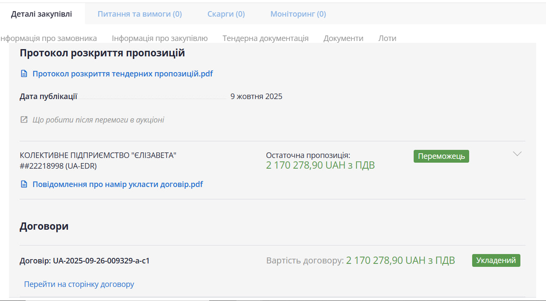Select the Документи section link
Viewport: 546px width, 301px height.
[x=343, y=38]
